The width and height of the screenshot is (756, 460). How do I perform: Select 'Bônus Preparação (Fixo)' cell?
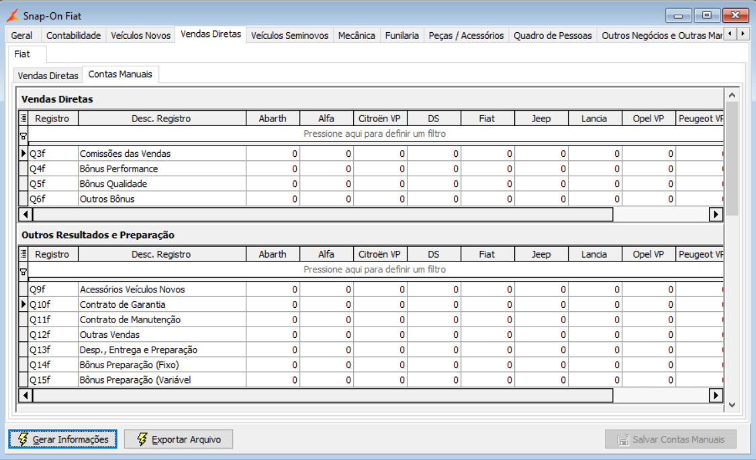pyautogui.click(x=162, y=365)
